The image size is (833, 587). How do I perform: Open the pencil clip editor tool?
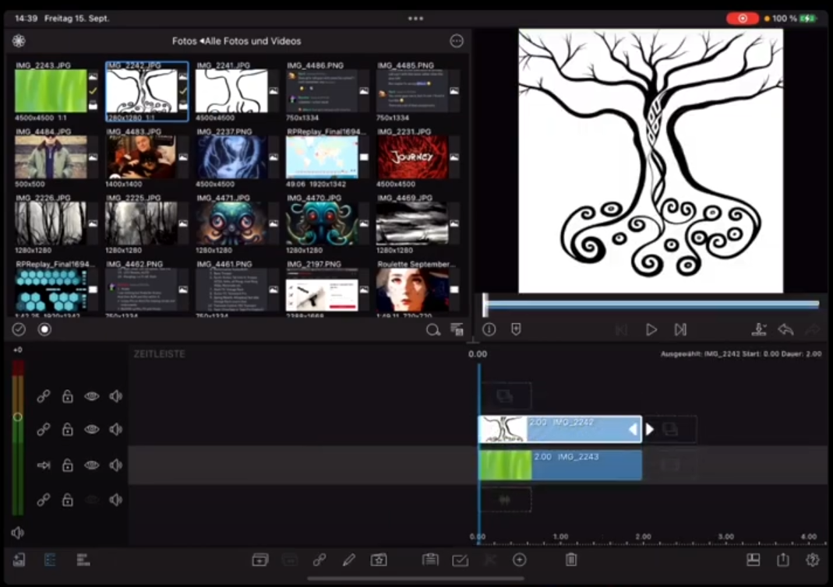coord(348,560)
